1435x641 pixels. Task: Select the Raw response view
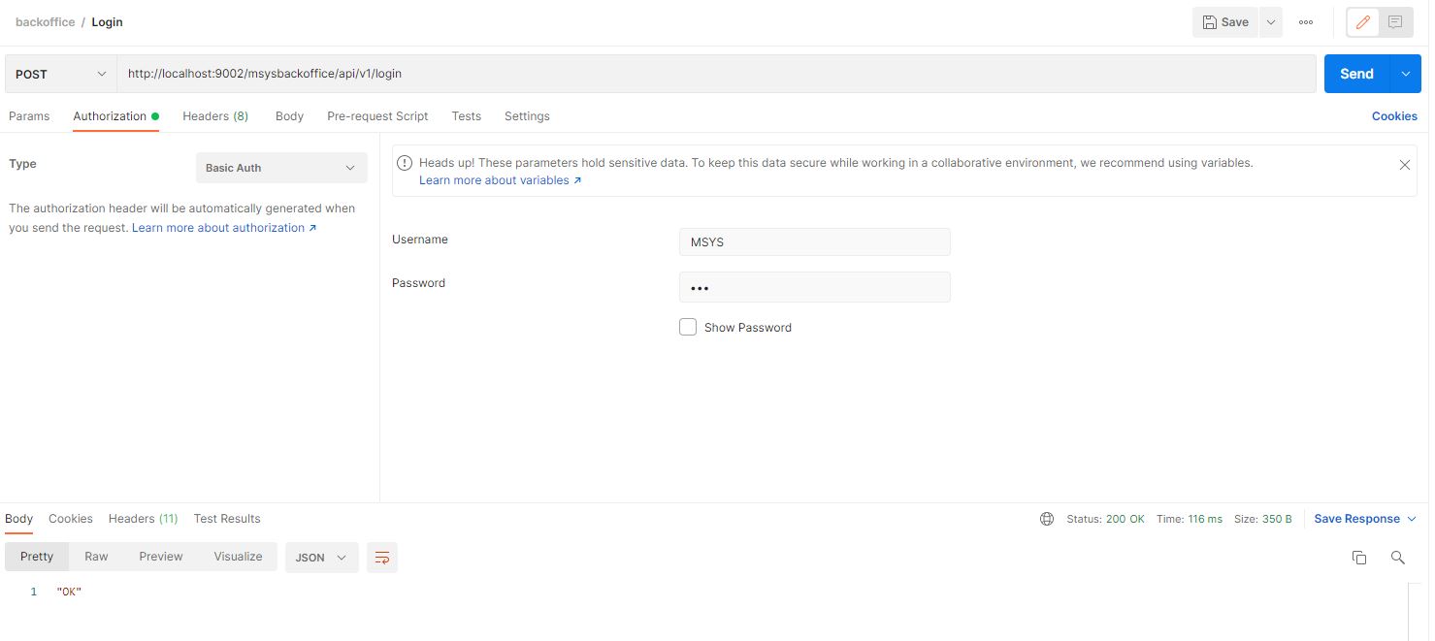[96, 557]
